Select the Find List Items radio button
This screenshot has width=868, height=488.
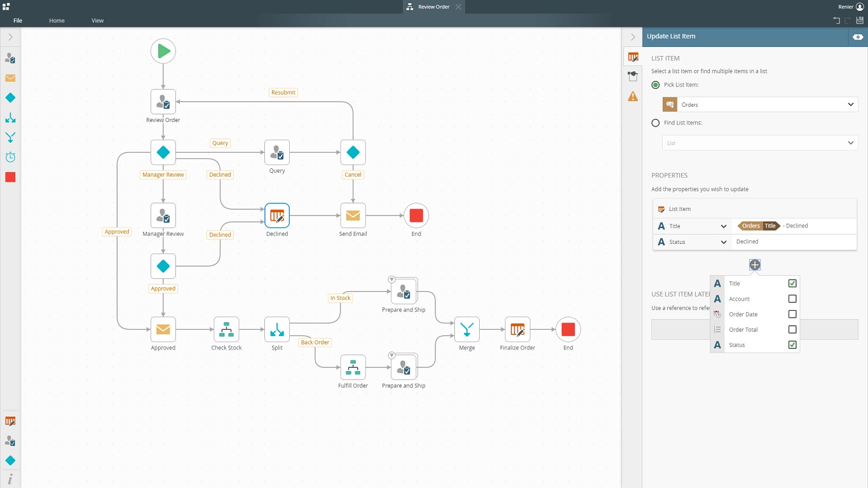[x=656, y=123]
